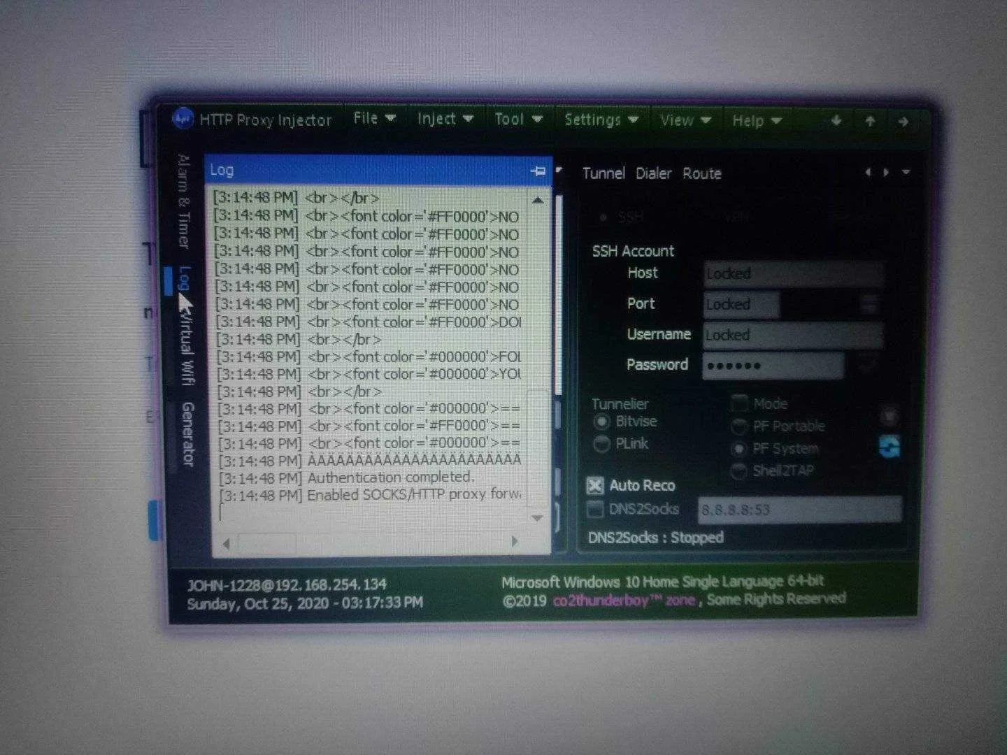The image size is (1007, 755).
Task: Click the right tab-scroll arrow beside Route
Action: [x=886, y=172]
